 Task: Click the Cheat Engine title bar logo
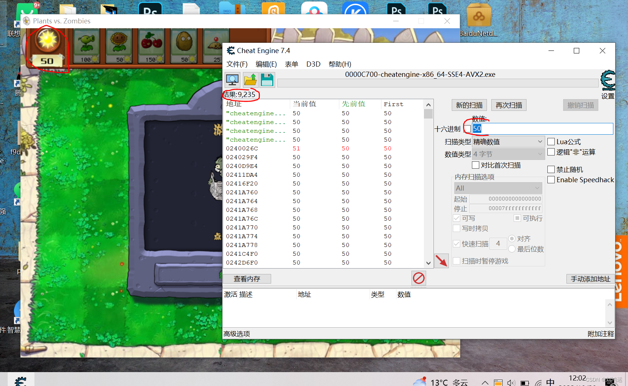pyautogui.click(x=230, y=50)
